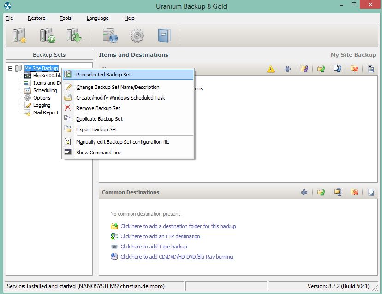Open the Tools menu
Image resolution: width=382 pixels, height=294 pixels.
pyautogui.click(x=66, y=18)
